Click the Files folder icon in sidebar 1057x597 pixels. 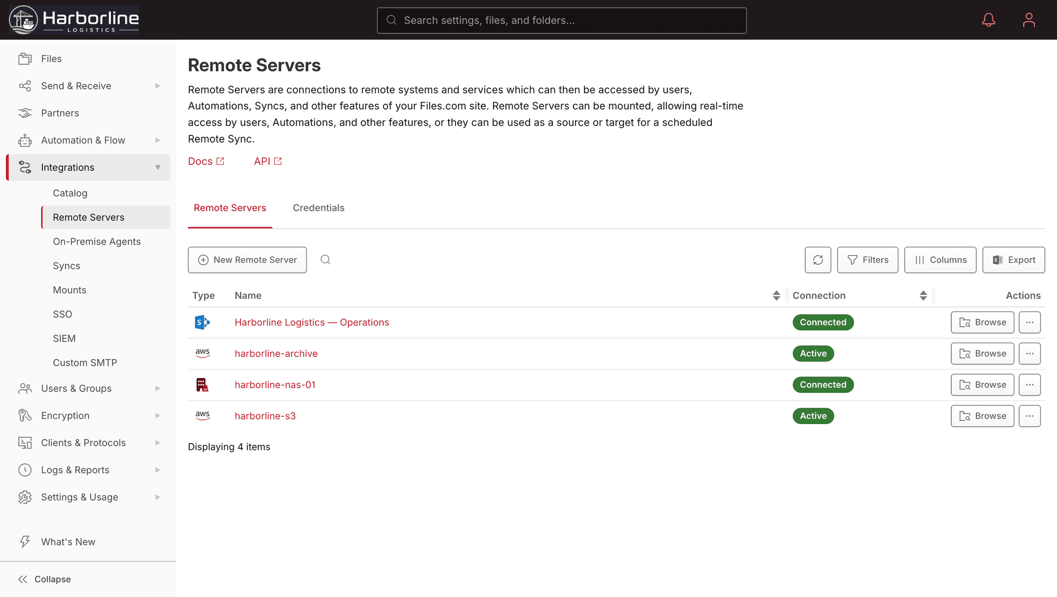pyautogui.click(x=25, y=59)
